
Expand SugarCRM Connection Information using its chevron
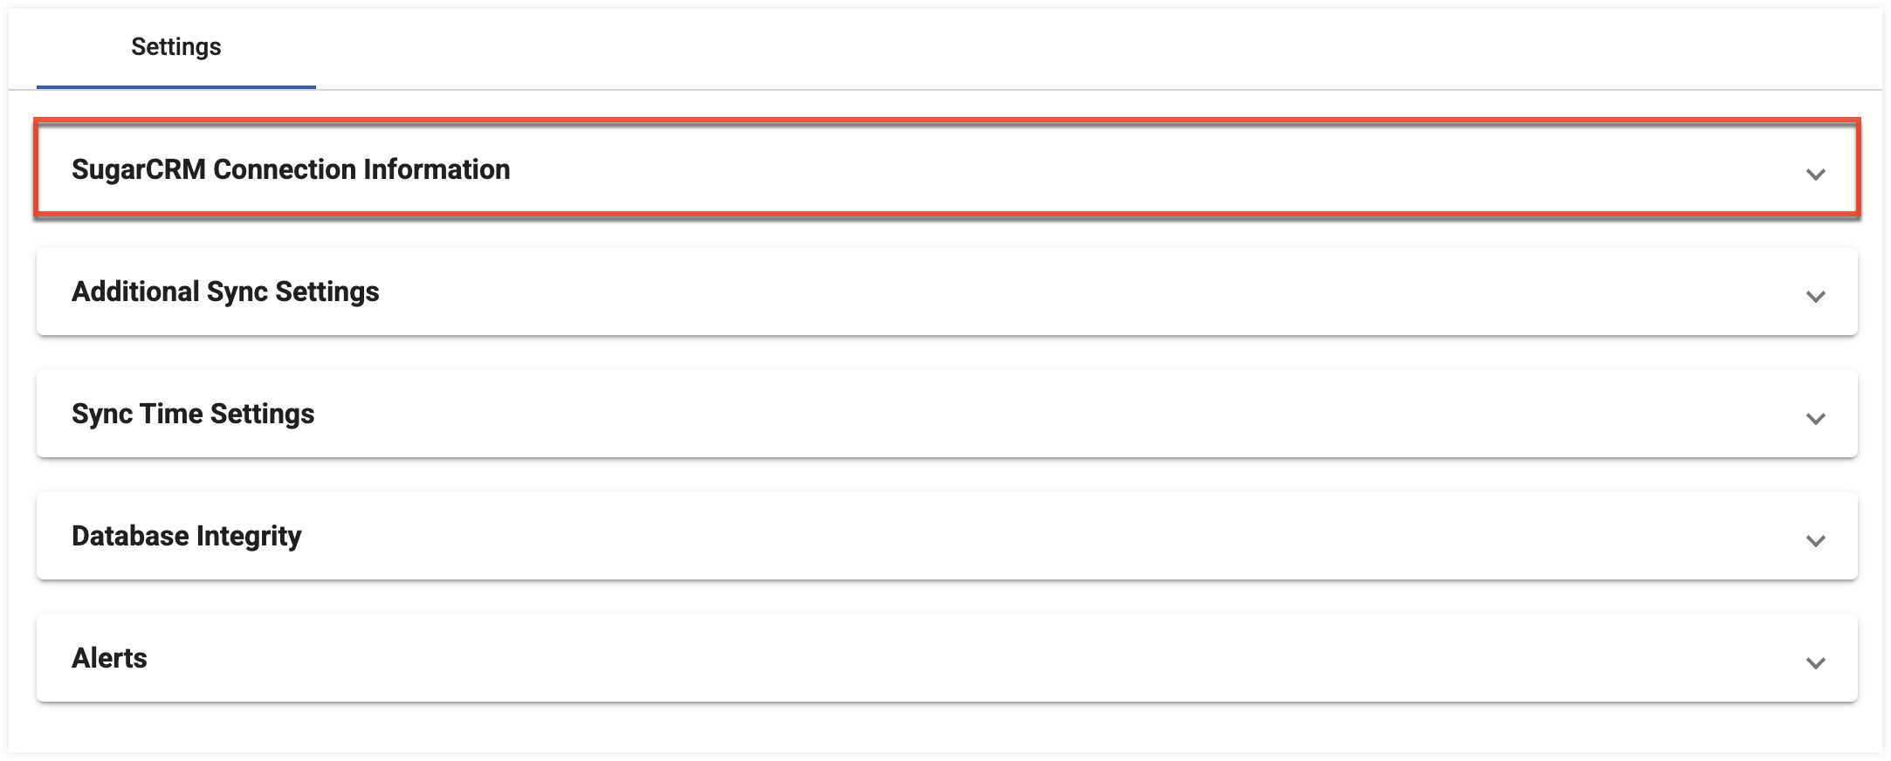1816,174
